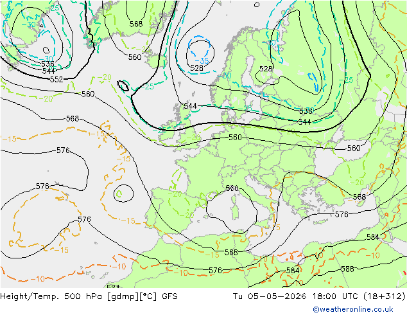The height and width of the screenshot is (315, 407).
Task: Select the 588 contour label
Action: [347, 269]
